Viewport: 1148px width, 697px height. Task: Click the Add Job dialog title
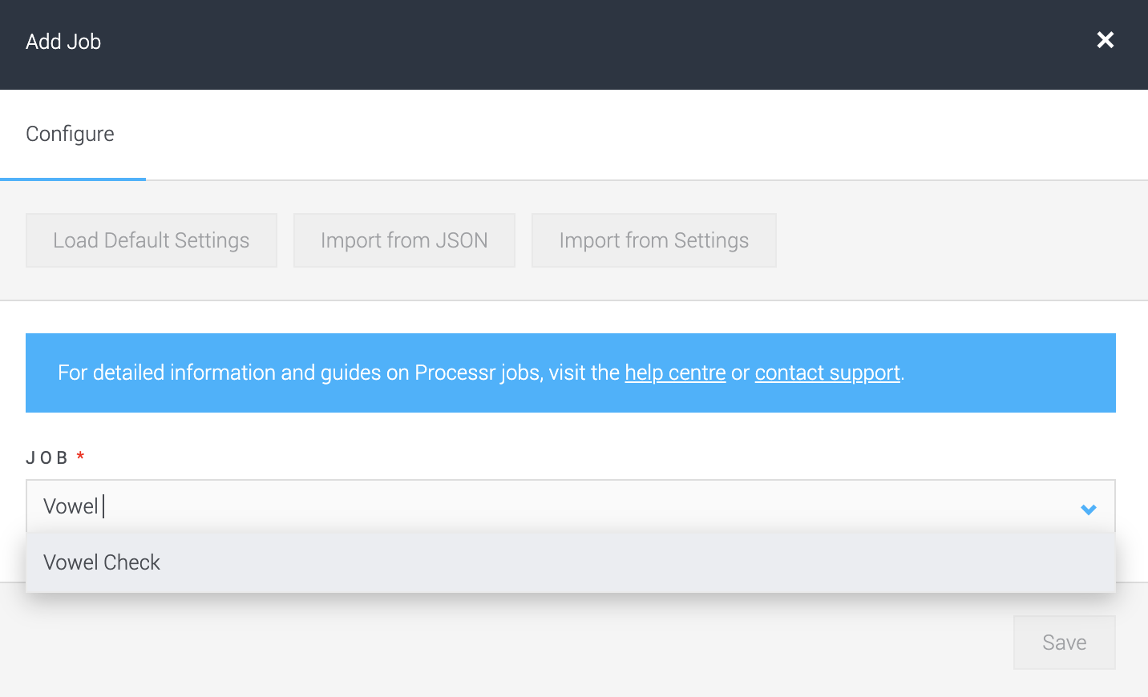[63, 42]
